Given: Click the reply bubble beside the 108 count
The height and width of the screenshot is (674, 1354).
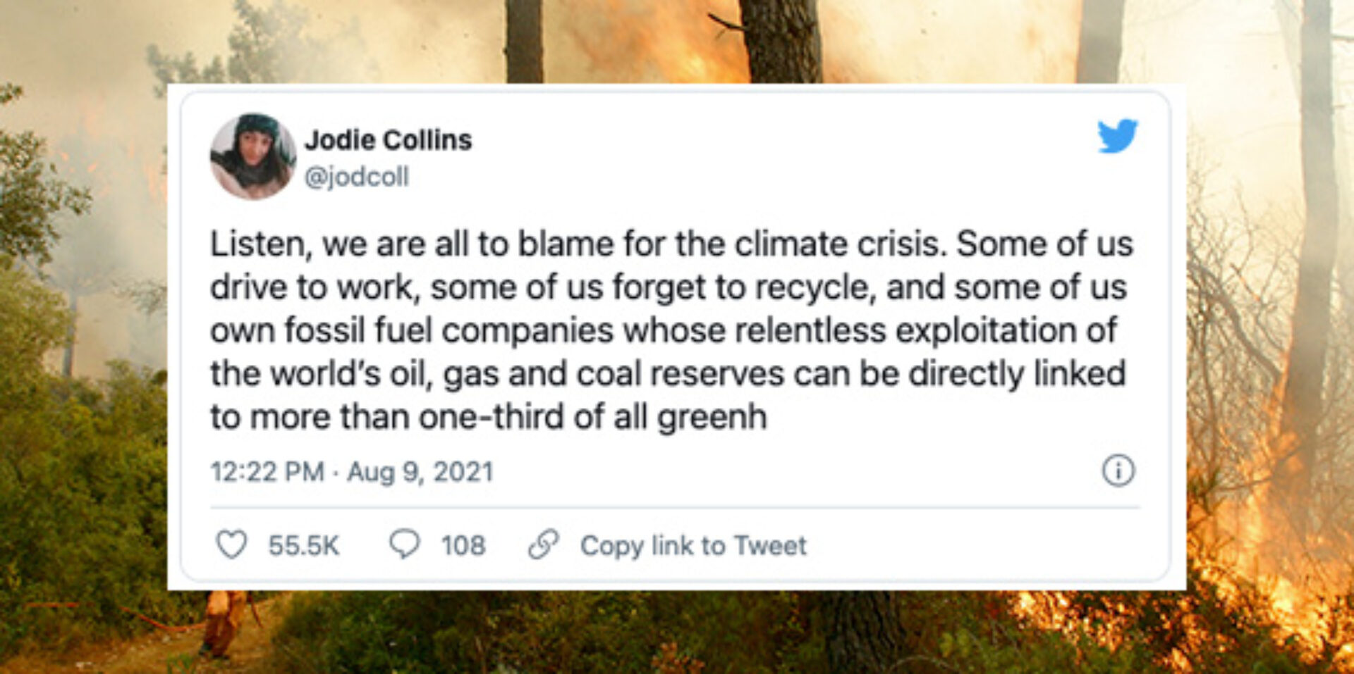Looking at the screenshot, I should pos(404,543).
